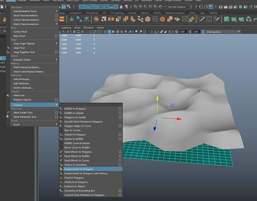This screenshot has height=201, width=257.
Task: Click the select joints mask icon
Action: (86, 7)
